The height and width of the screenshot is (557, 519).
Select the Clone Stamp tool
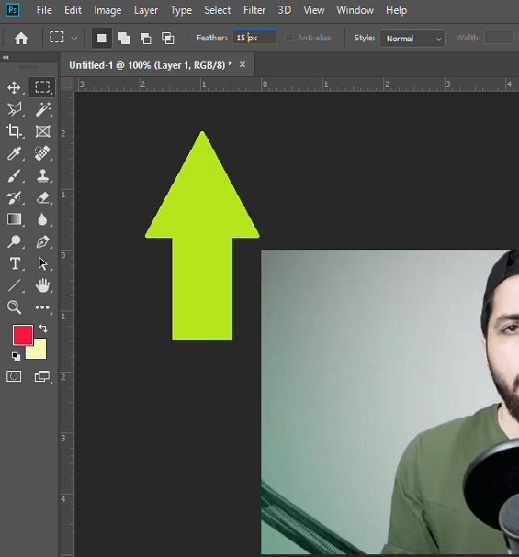click(42, 175)
